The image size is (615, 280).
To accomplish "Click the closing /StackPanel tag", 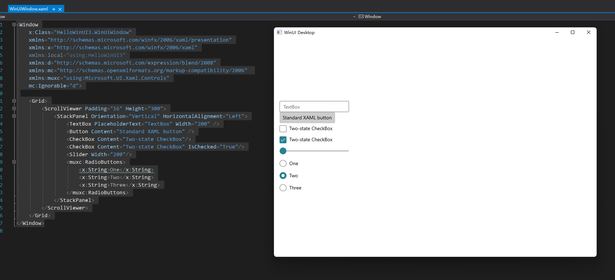I will point(74,200).
